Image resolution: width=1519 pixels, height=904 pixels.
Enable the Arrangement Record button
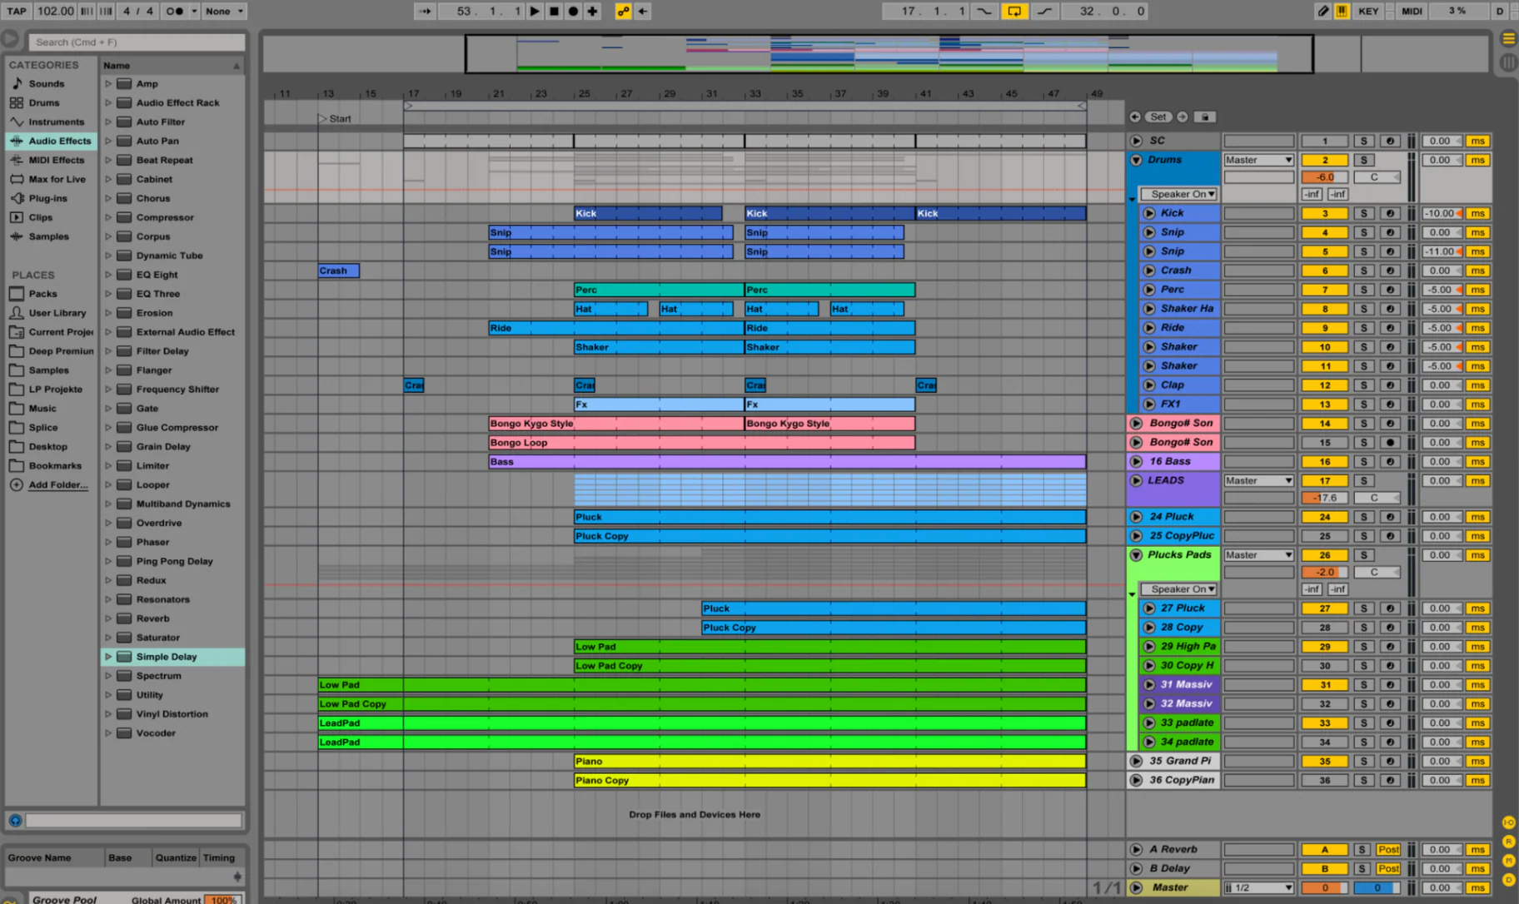tap(573, 12)
